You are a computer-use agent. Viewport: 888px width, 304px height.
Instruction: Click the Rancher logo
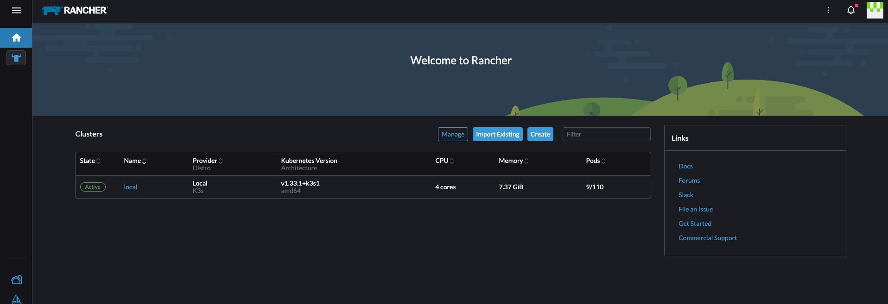pyautogui.click(x=75, y=10)
